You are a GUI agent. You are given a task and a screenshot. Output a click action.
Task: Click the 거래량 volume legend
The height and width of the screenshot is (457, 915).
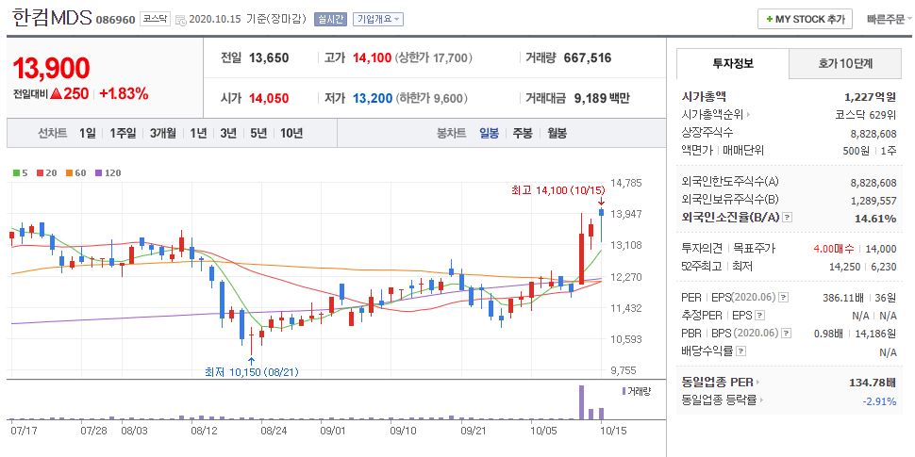point(636,390)
